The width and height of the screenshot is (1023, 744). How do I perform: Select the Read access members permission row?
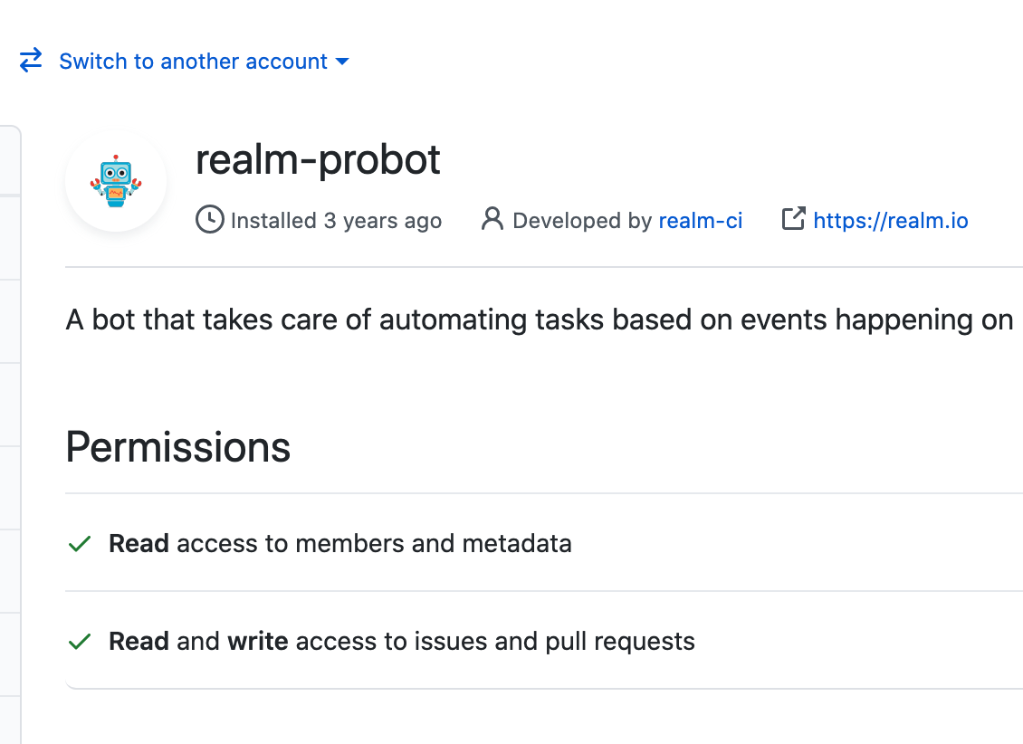[x=339, y=543]
